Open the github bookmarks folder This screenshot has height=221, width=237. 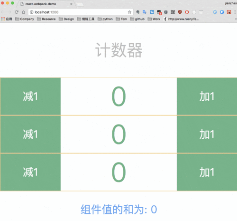[137, 19]
